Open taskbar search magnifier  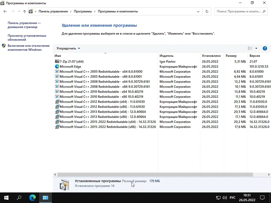pos(19,198)
